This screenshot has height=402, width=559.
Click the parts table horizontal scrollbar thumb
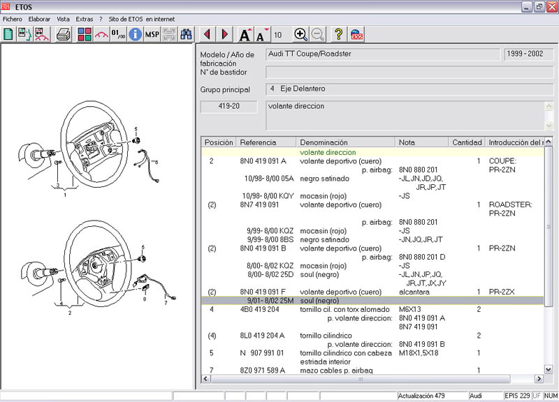pos(360,379)
